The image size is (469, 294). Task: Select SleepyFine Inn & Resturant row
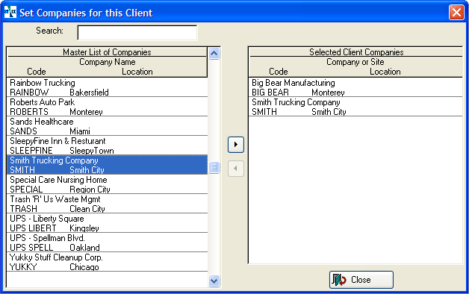coord(107,146)
